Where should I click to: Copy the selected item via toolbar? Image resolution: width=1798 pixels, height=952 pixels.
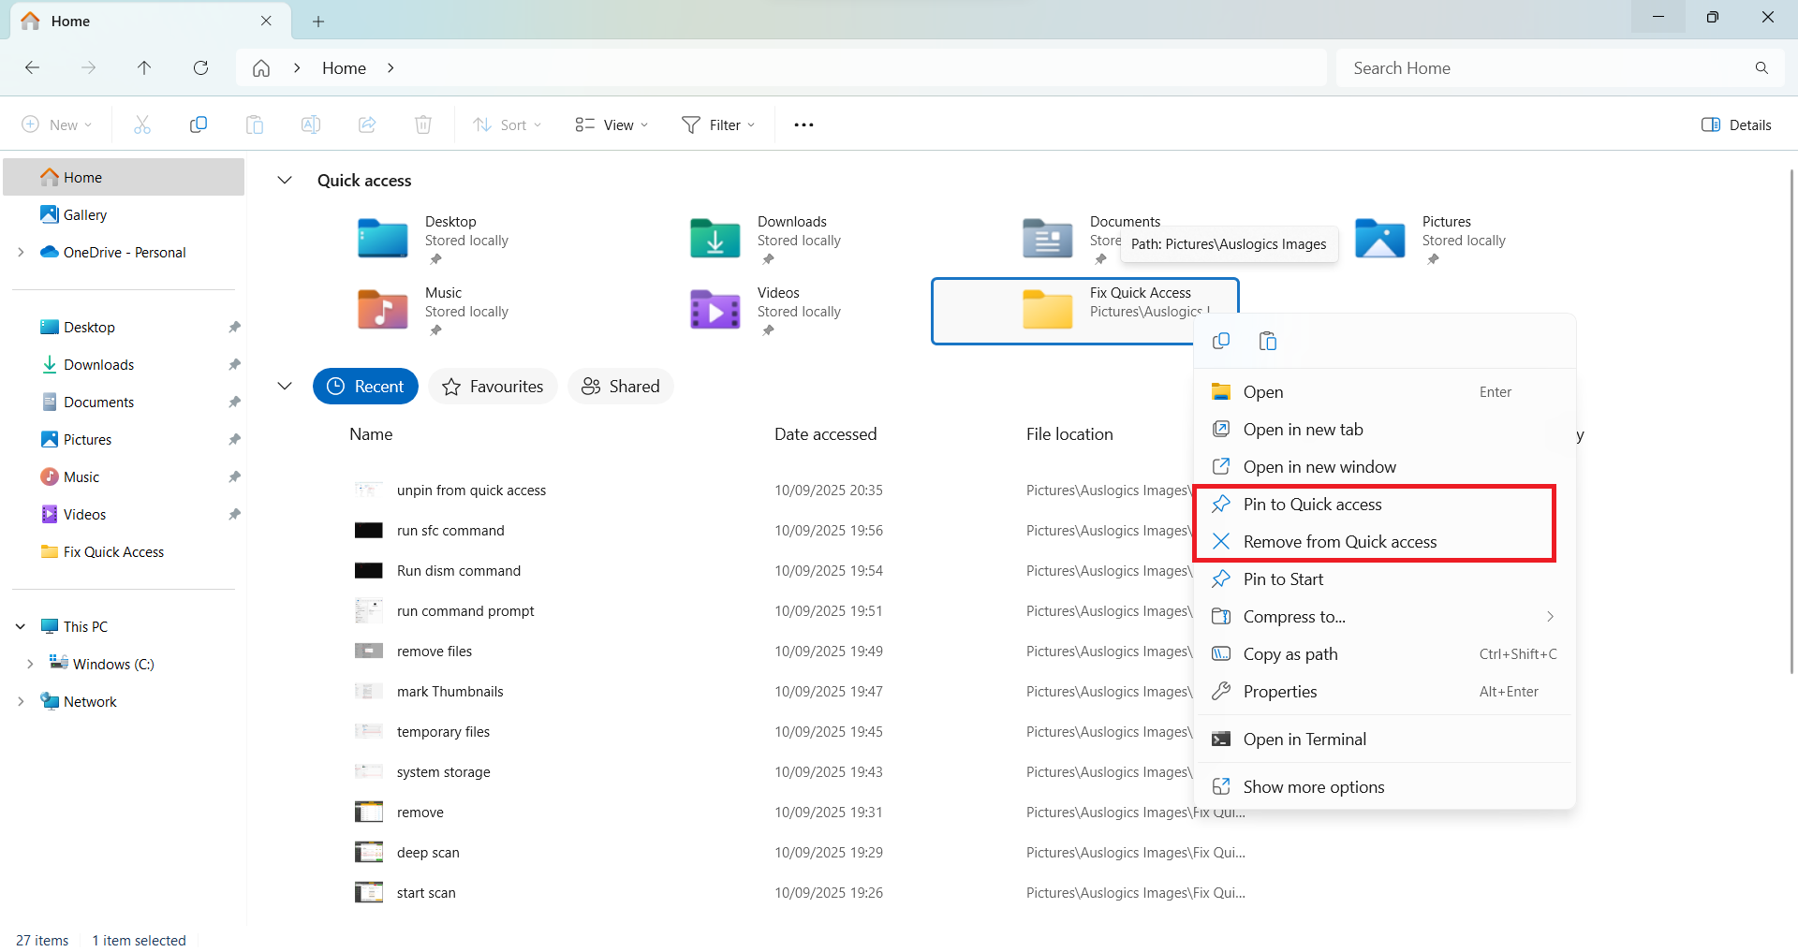pos(198,124)
